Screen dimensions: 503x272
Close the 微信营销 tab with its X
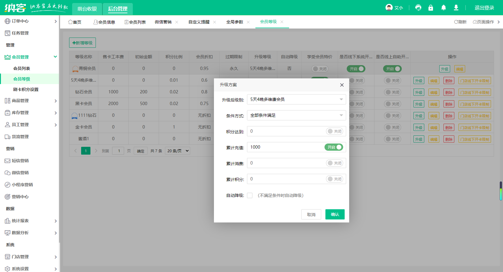point(177,22)
